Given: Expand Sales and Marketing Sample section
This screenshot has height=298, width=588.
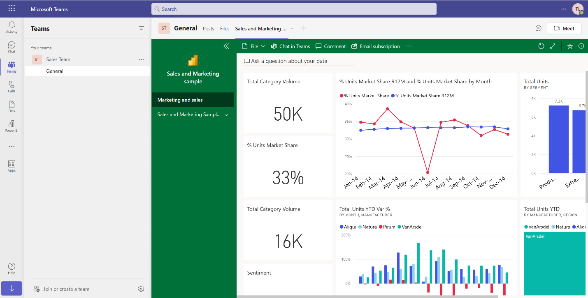Looking at the screenshot, I should point(226,115).
